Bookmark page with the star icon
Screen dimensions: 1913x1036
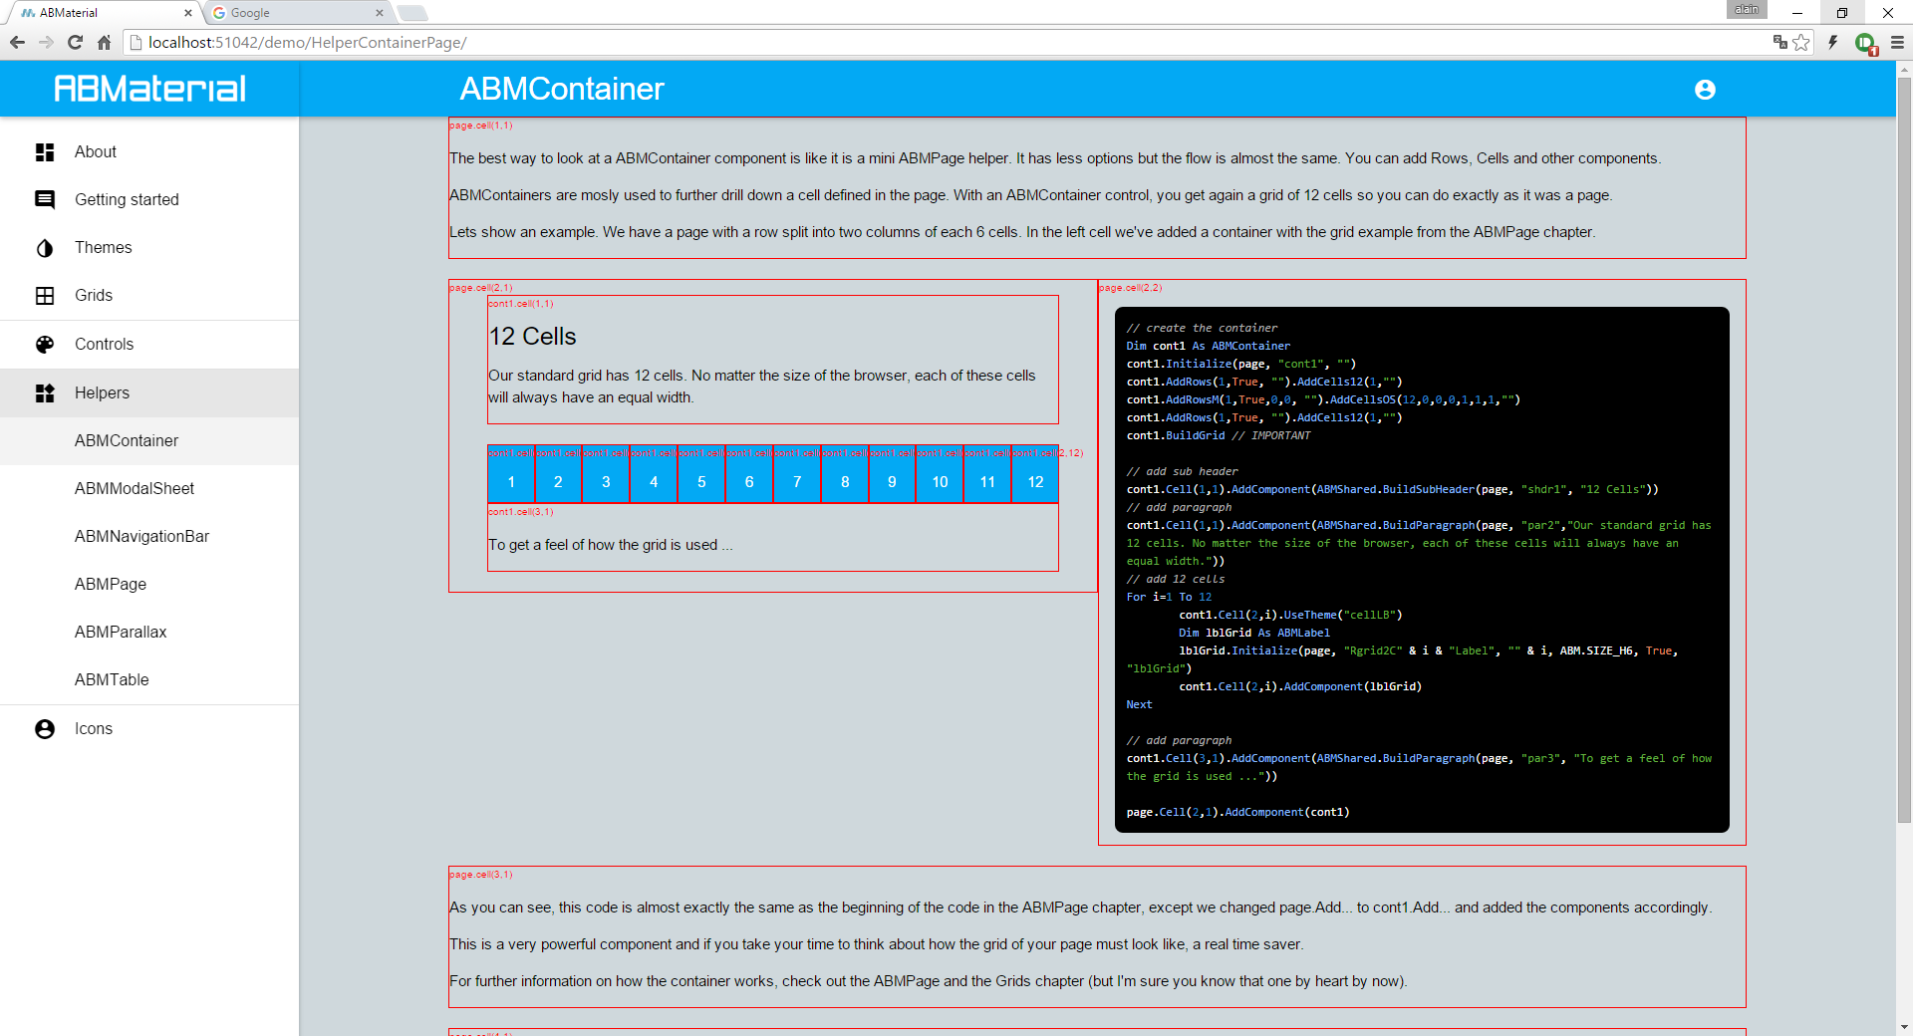[1801, 42]
